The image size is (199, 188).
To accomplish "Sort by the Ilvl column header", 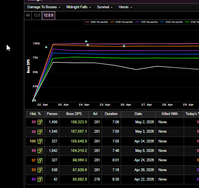I will [x=95, y=114].
